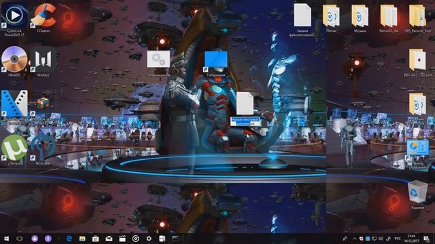Select the Гибернация.bat gears file
This screenshot has height=244, width=435.
point(158,59)
